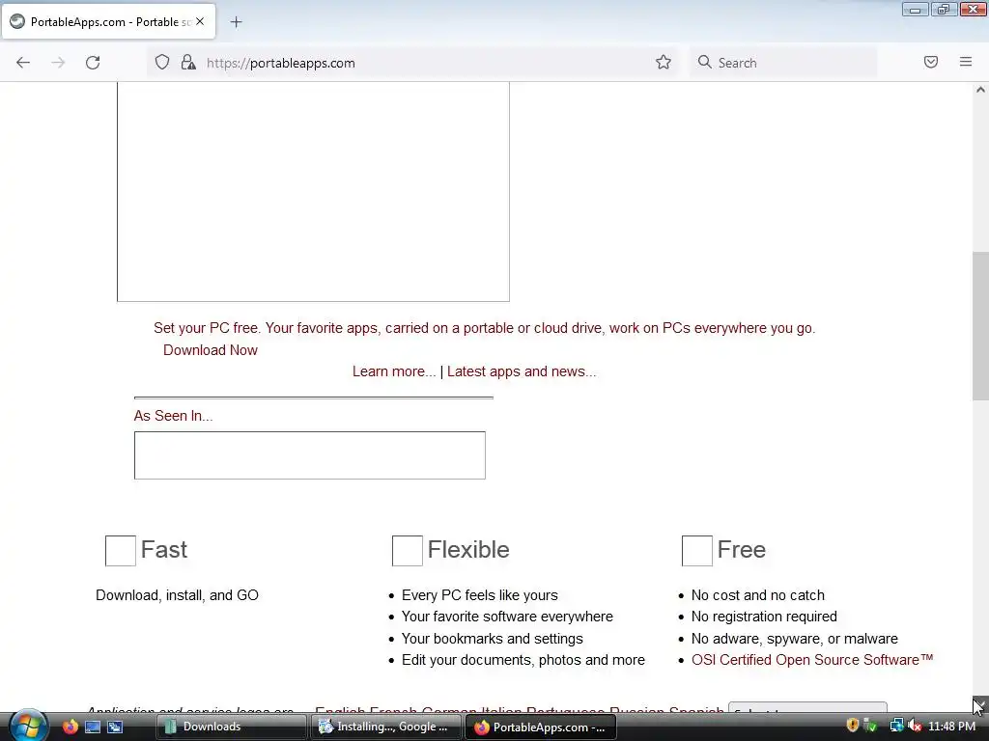This screenshot has width=989, height=741.
Task: Click the forward navigation arrow
Action: click(x=58, y=63)
